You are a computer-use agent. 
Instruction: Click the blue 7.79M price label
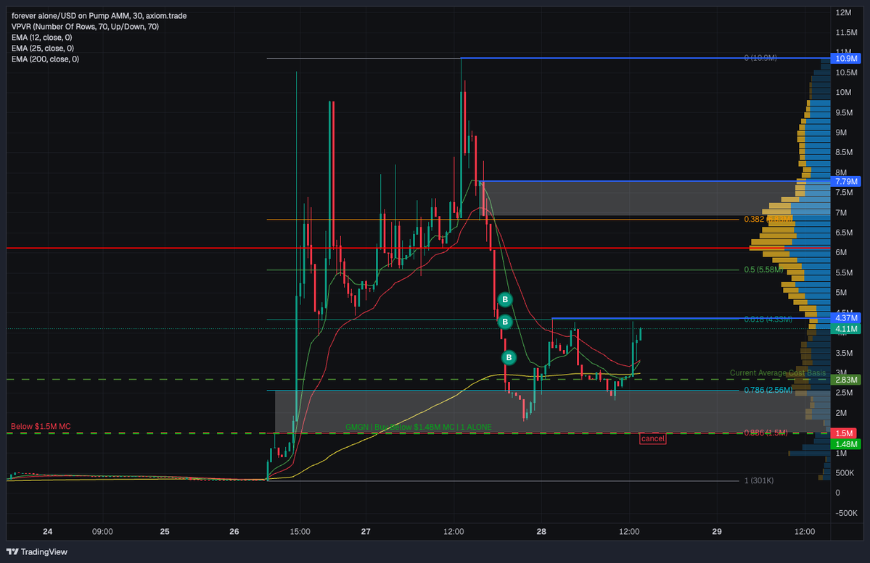[x=845, y=182]
